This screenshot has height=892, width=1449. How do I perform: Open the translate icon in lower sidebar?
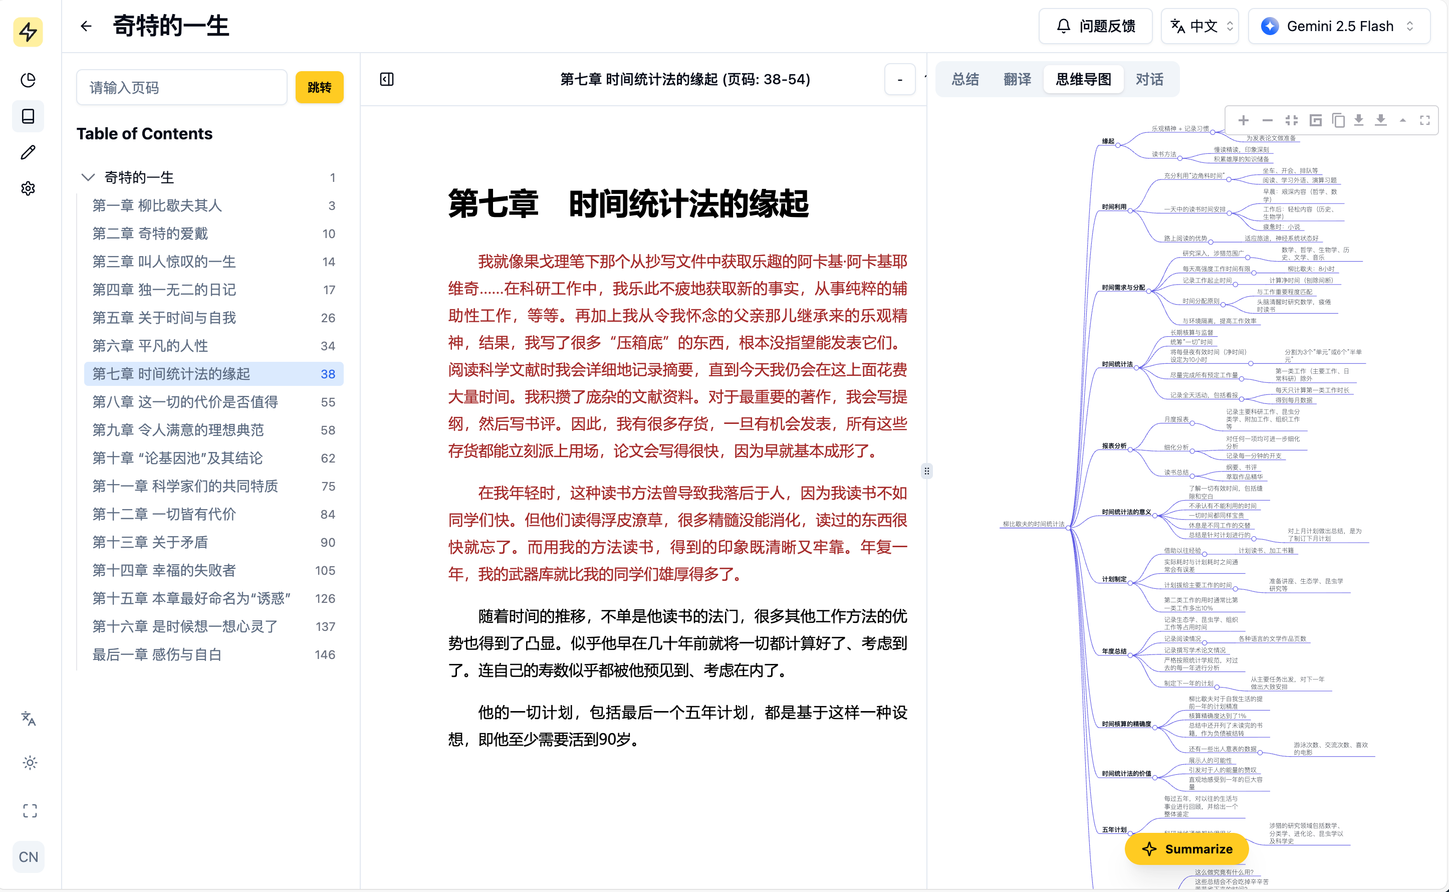[28, 719]
